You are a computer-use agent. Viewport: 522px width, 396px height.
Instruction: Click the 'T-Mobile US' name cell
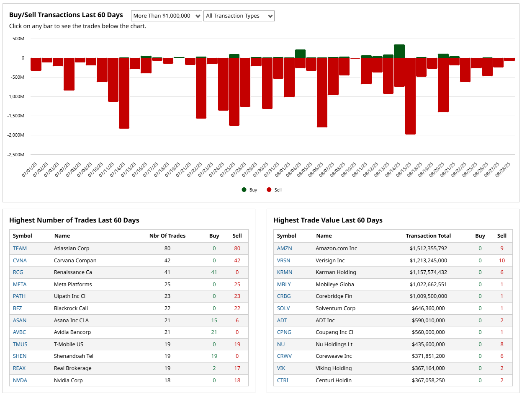pos(69,344)
